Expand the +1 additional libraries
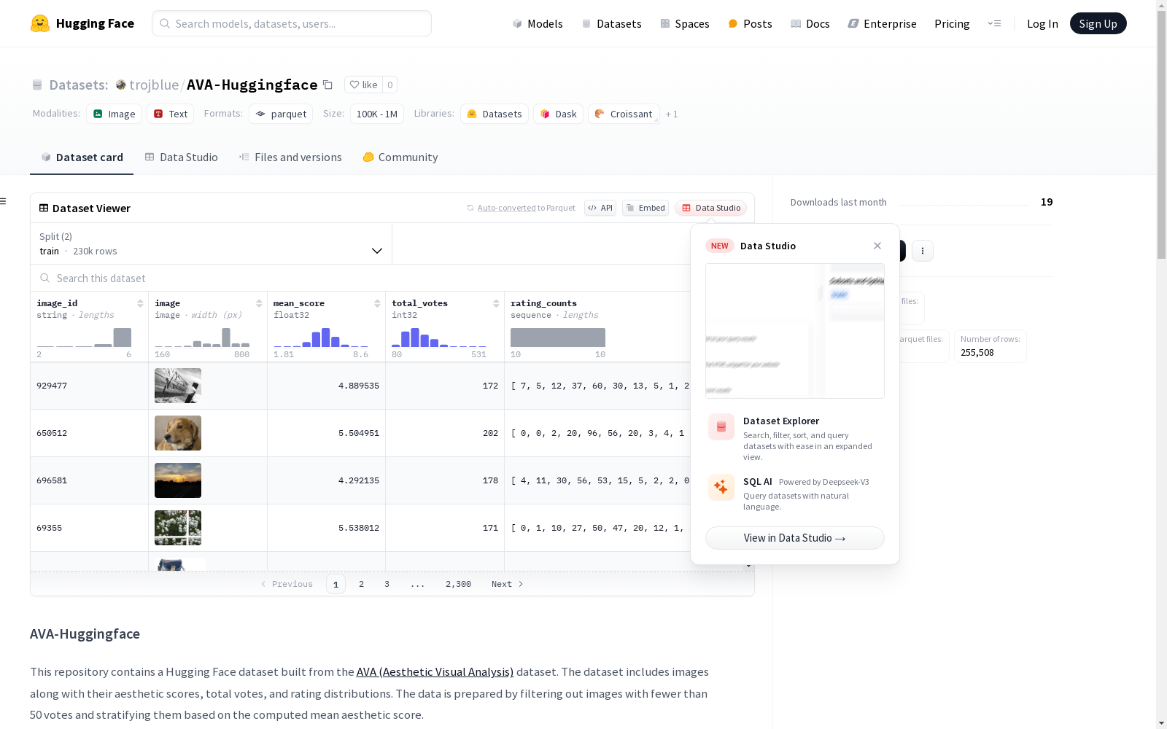The image size is (1167, 729). [672, 114]
